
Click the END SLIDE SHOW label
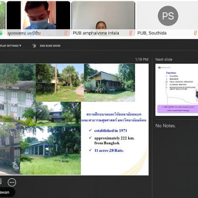tap(50, 46)
